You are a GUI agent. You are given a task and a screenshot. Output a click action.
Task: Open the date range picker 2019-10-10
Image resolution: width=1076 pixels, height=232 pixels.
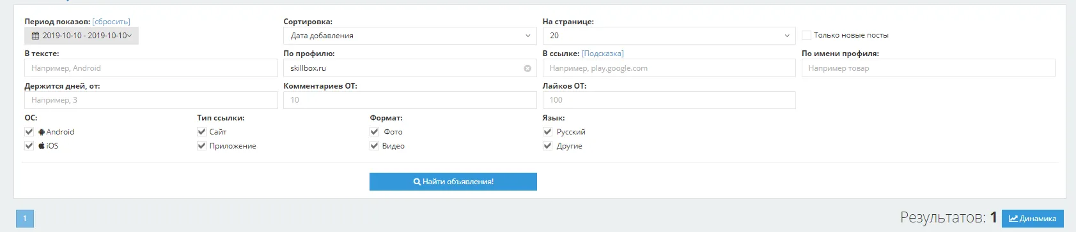(x=82, y=36)
